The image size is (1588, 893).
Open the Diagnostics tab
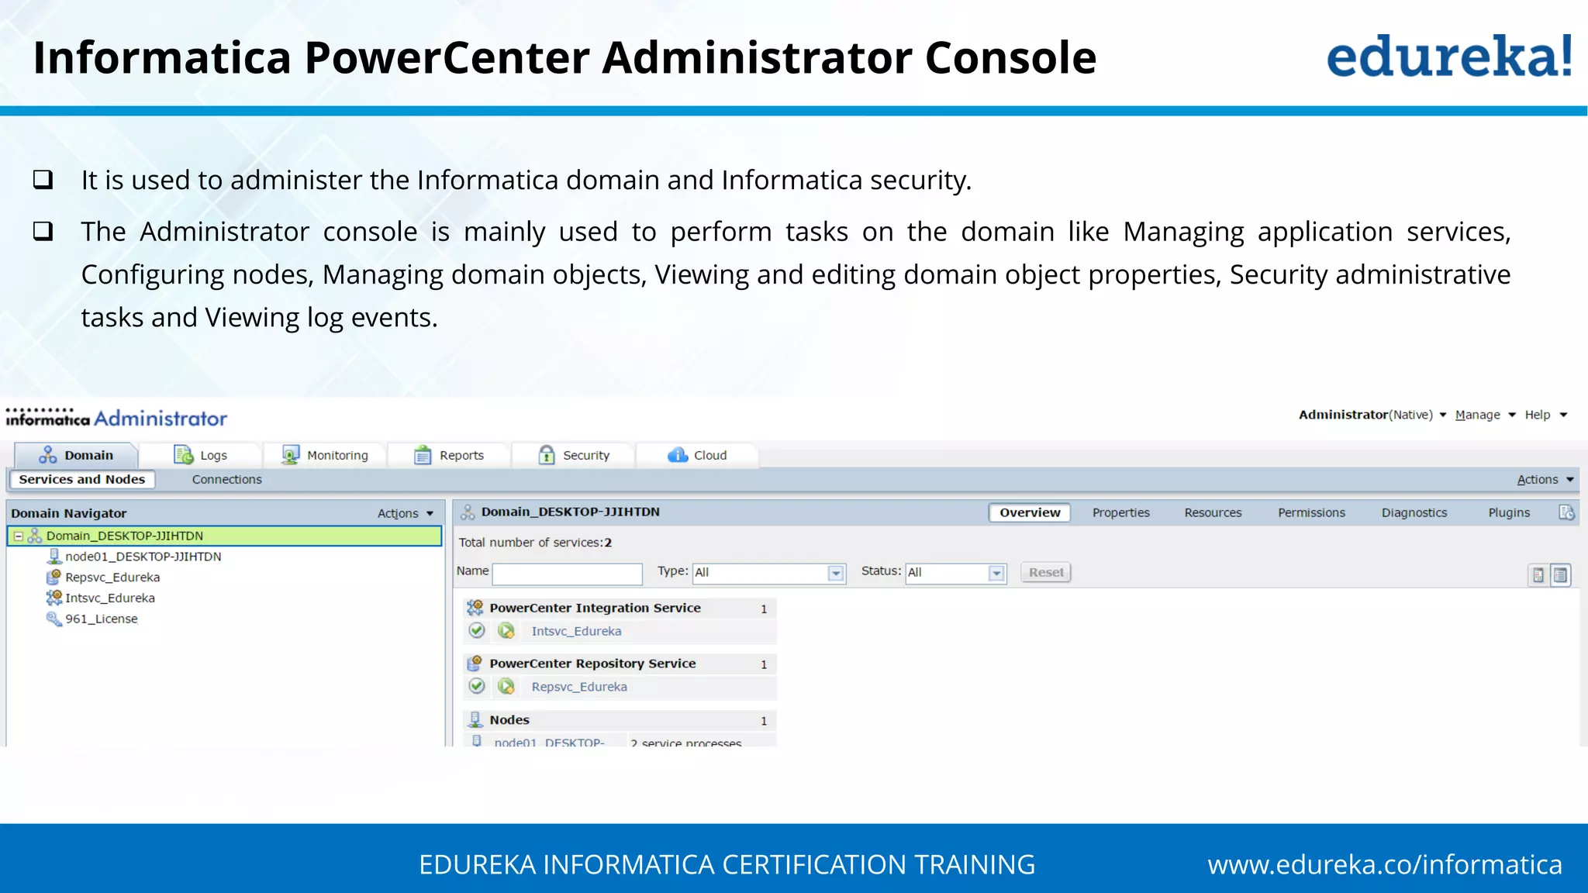tap(1414, 512)
